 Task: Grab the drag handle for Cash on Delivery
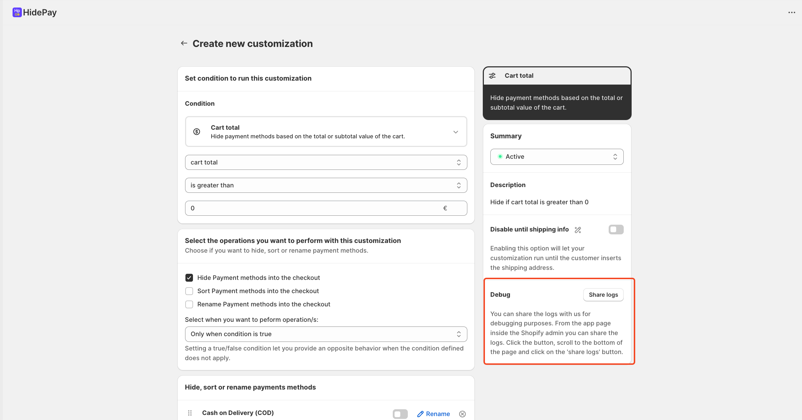pos(190,413)
